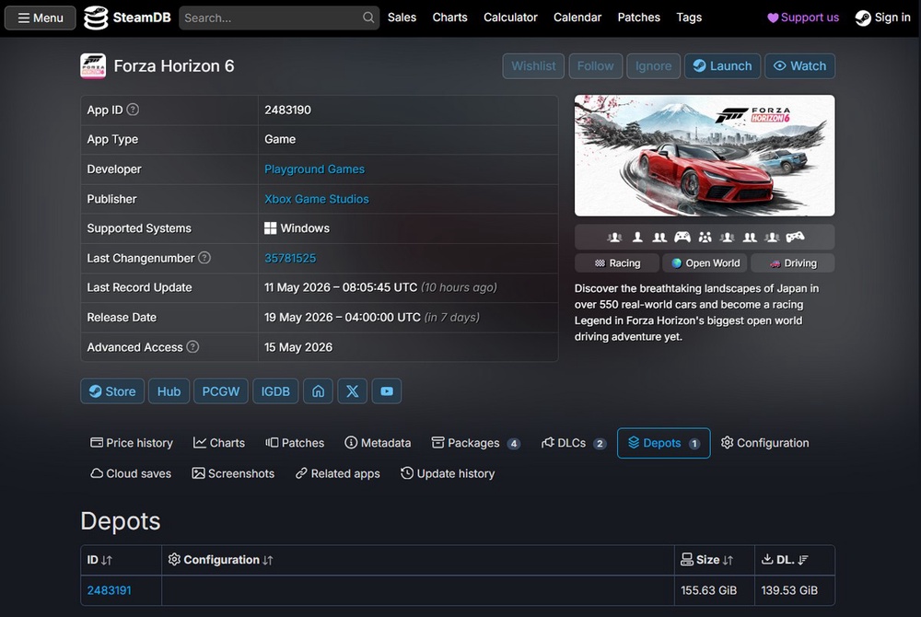Open the community Hub button
Viewport: 921px width, 617px height.
pos(169,391)
